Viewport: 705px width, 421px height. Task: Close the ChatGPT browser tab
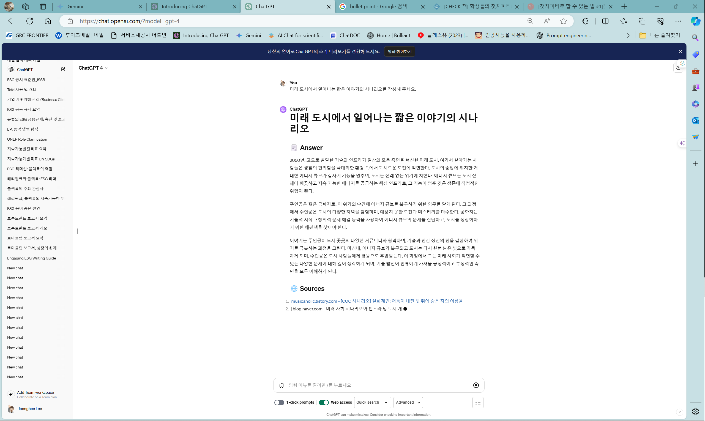click(329, 7)
